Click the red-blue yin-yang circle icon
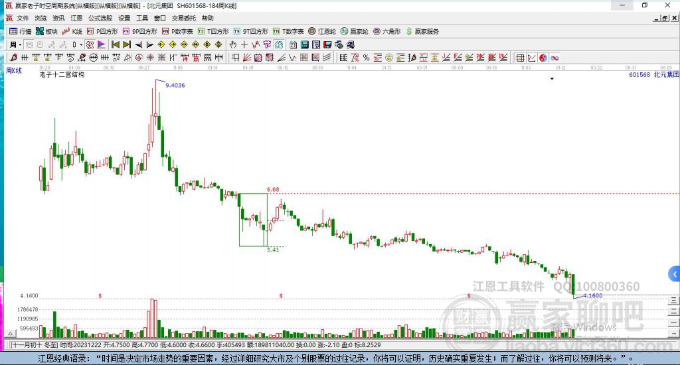 (543, 58)
